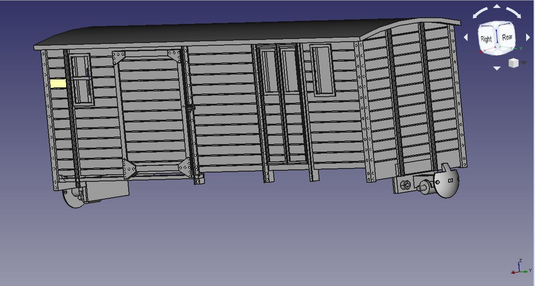The height and width of the screenshot is (286, 535).
Task: Select the yellow highlighted plank on wagon
Action: click(x=58, y=83)
